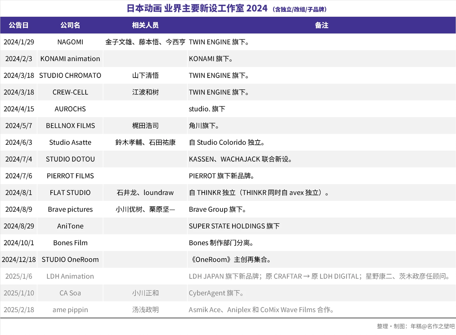Screen dimensions: 456x335
Task: Click the date cell 2024/8/29
Action: [x=19, y=226]
